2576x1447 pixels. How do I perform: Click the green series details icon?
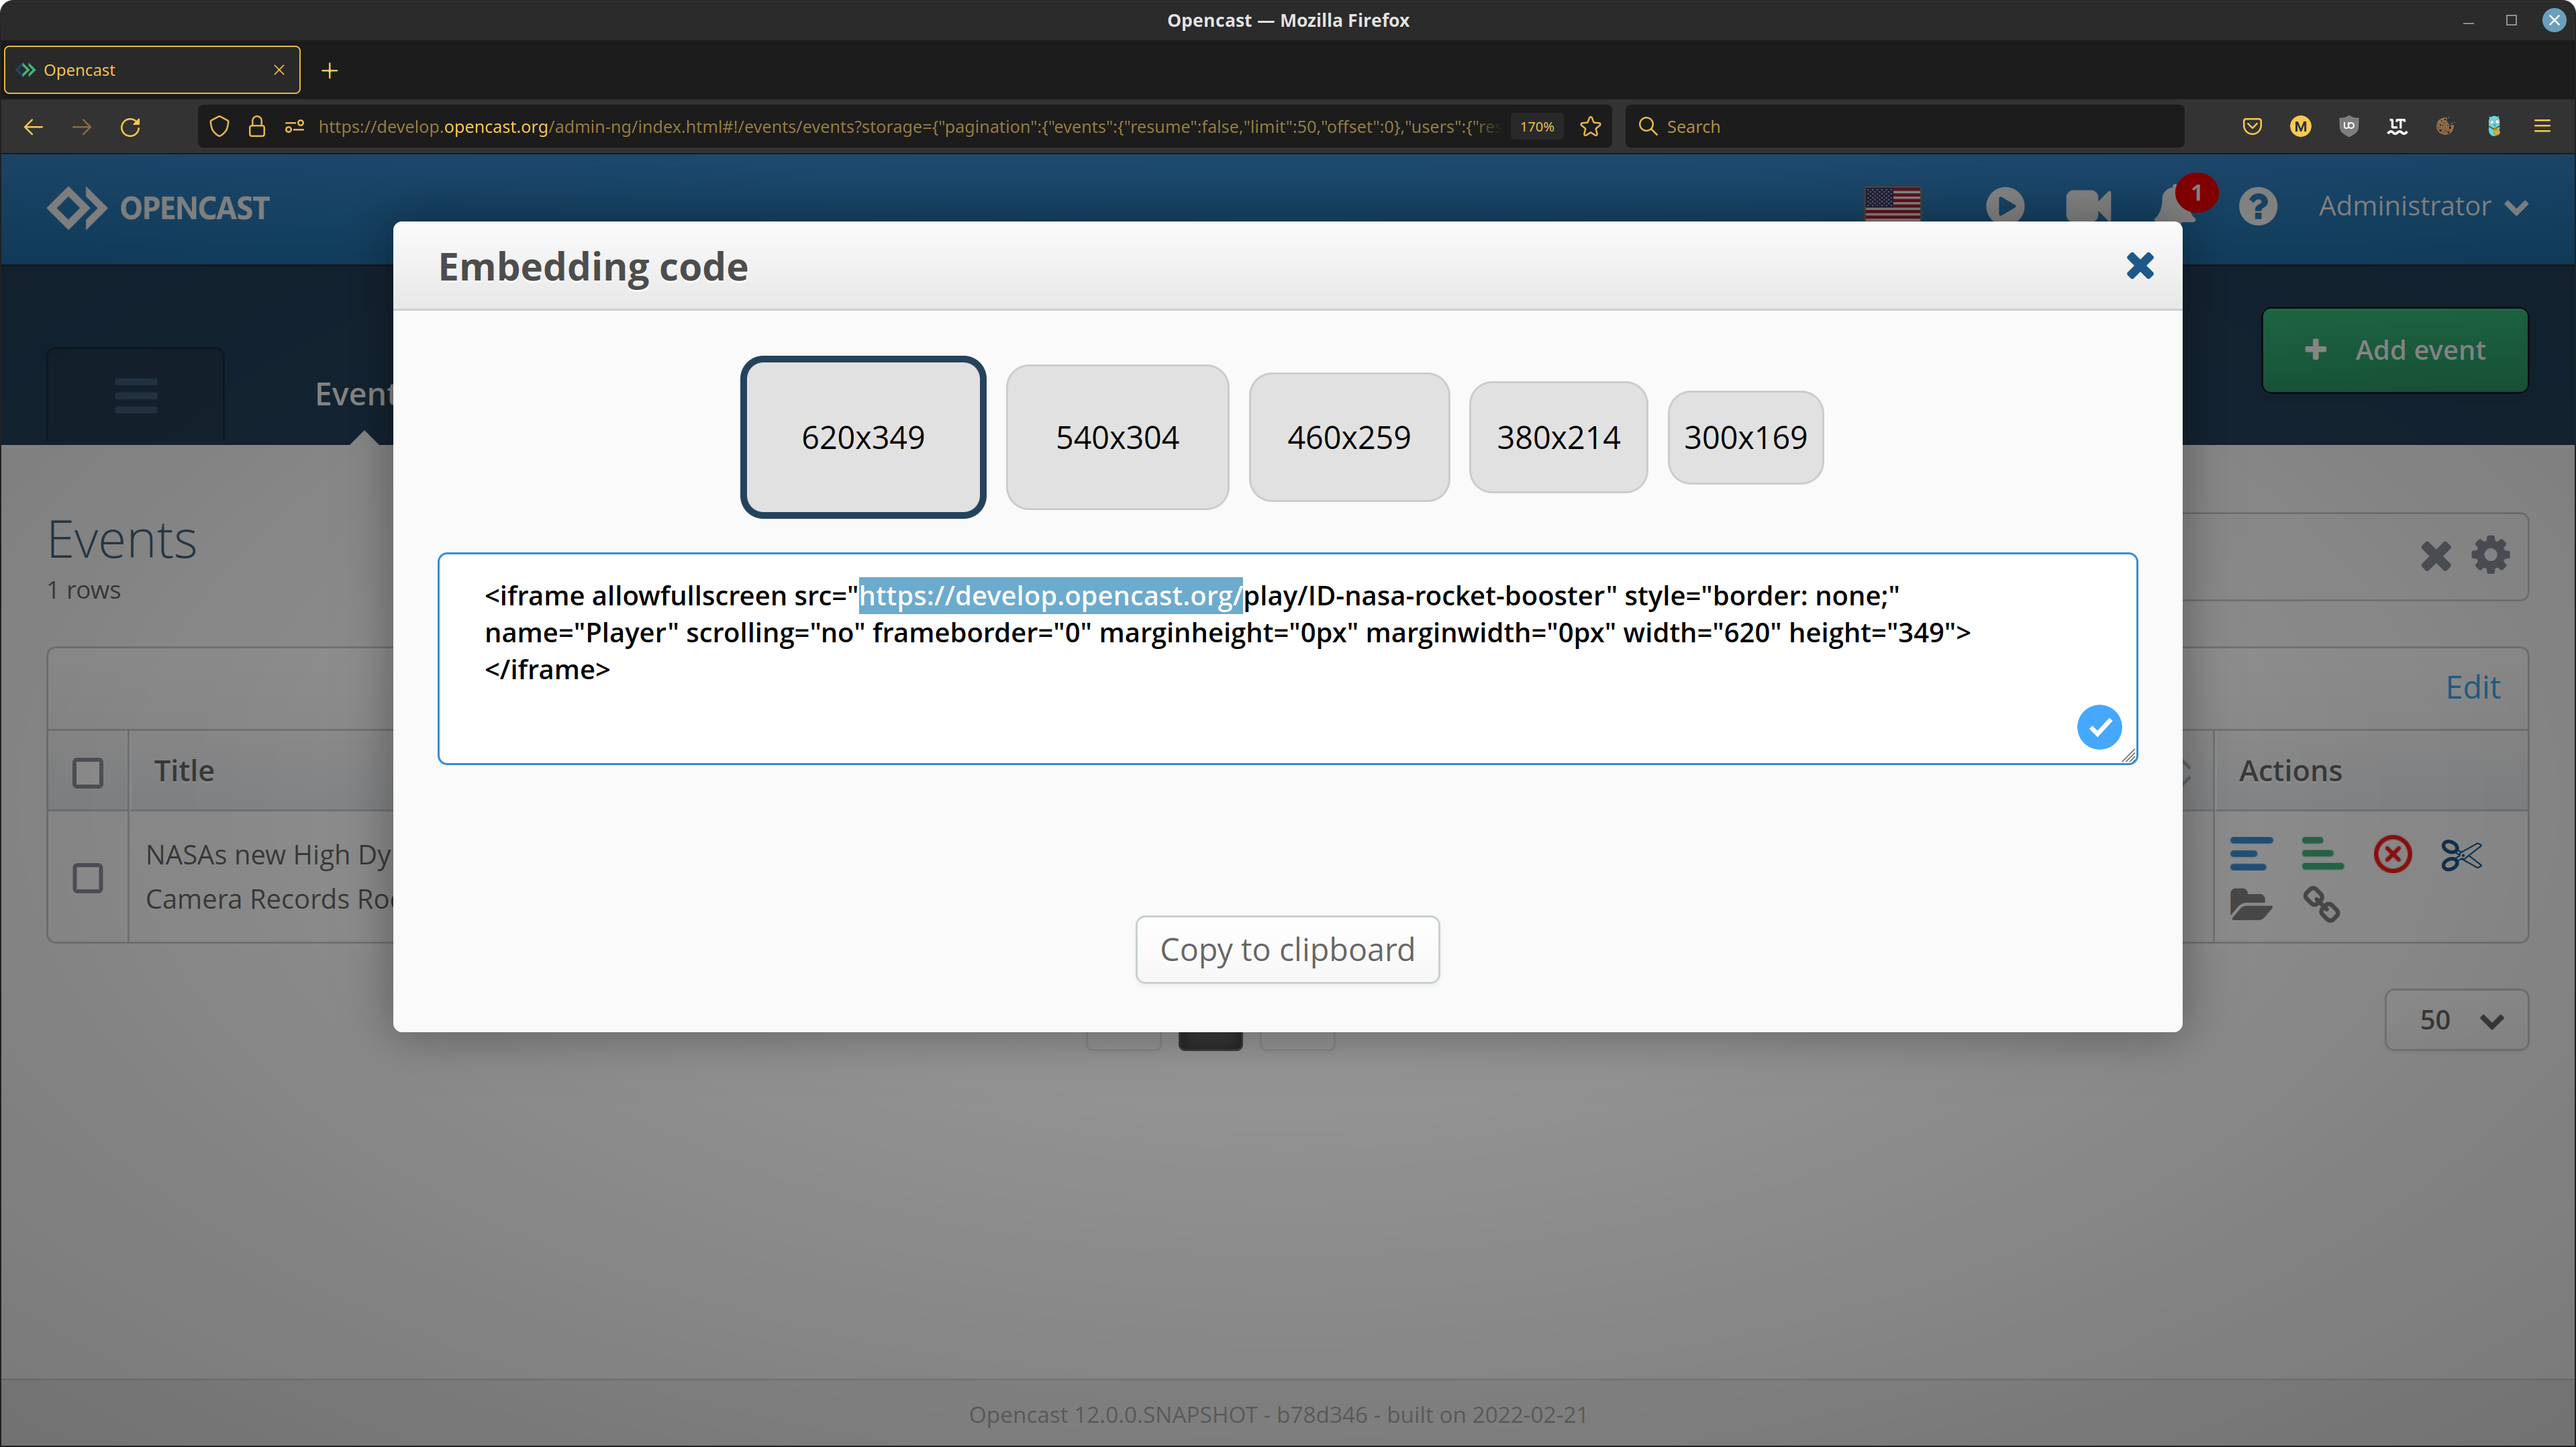[2322, 855]
